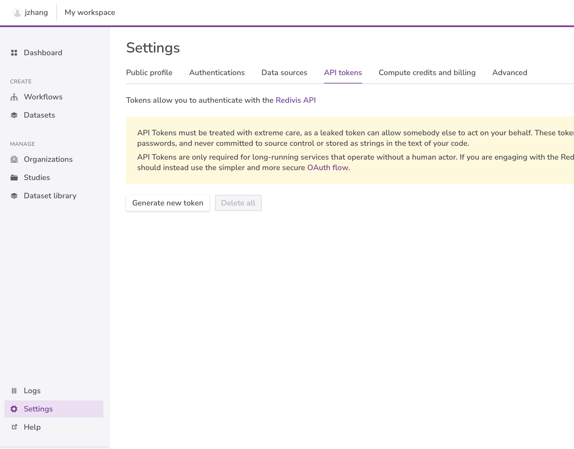The image size is (574, 449).
Task: Click the Delete all button
Action: 238,203
